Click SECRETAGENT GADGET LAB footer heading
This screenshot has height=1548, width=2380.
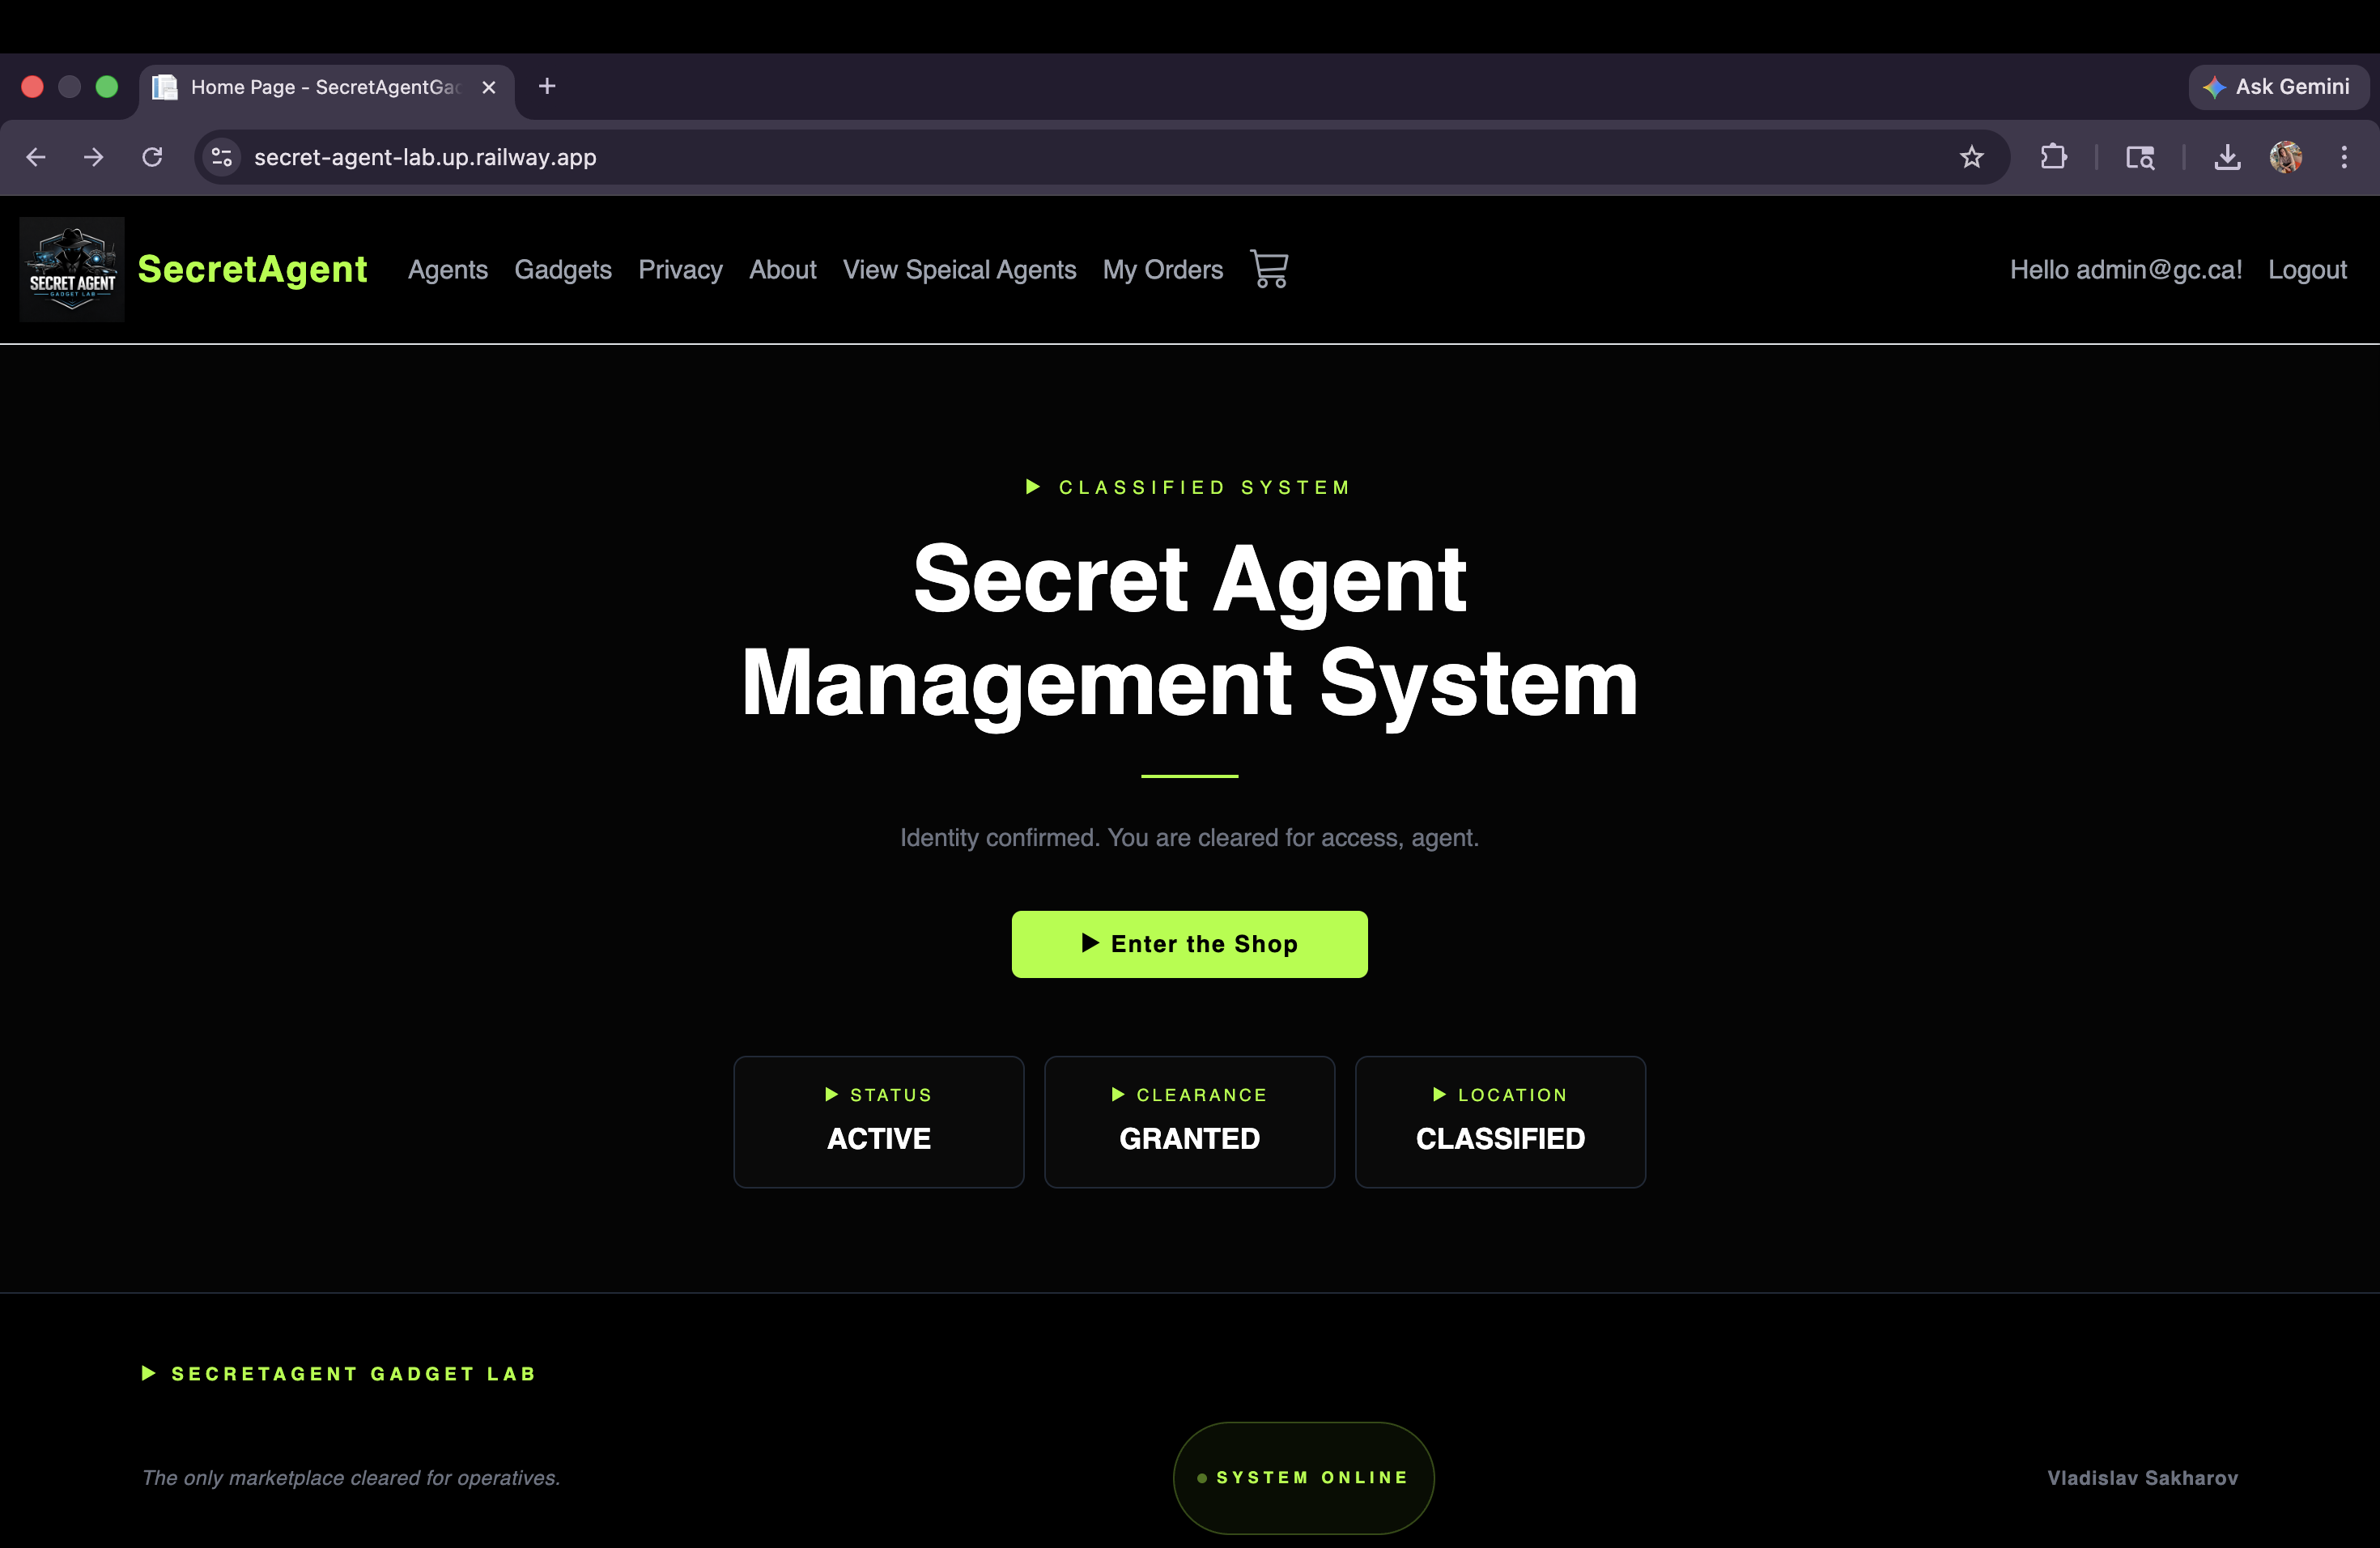click(340, 1374)
